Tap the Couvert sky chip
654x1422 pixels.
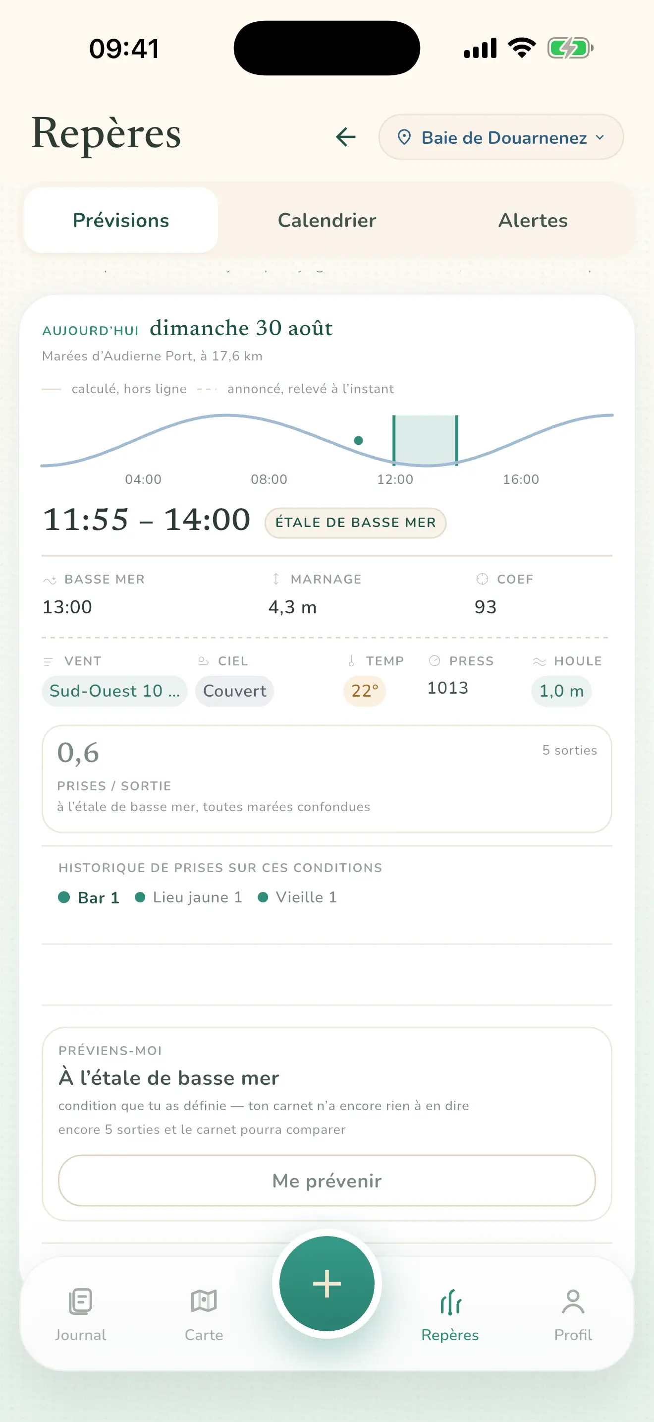(x=234, y=691)
